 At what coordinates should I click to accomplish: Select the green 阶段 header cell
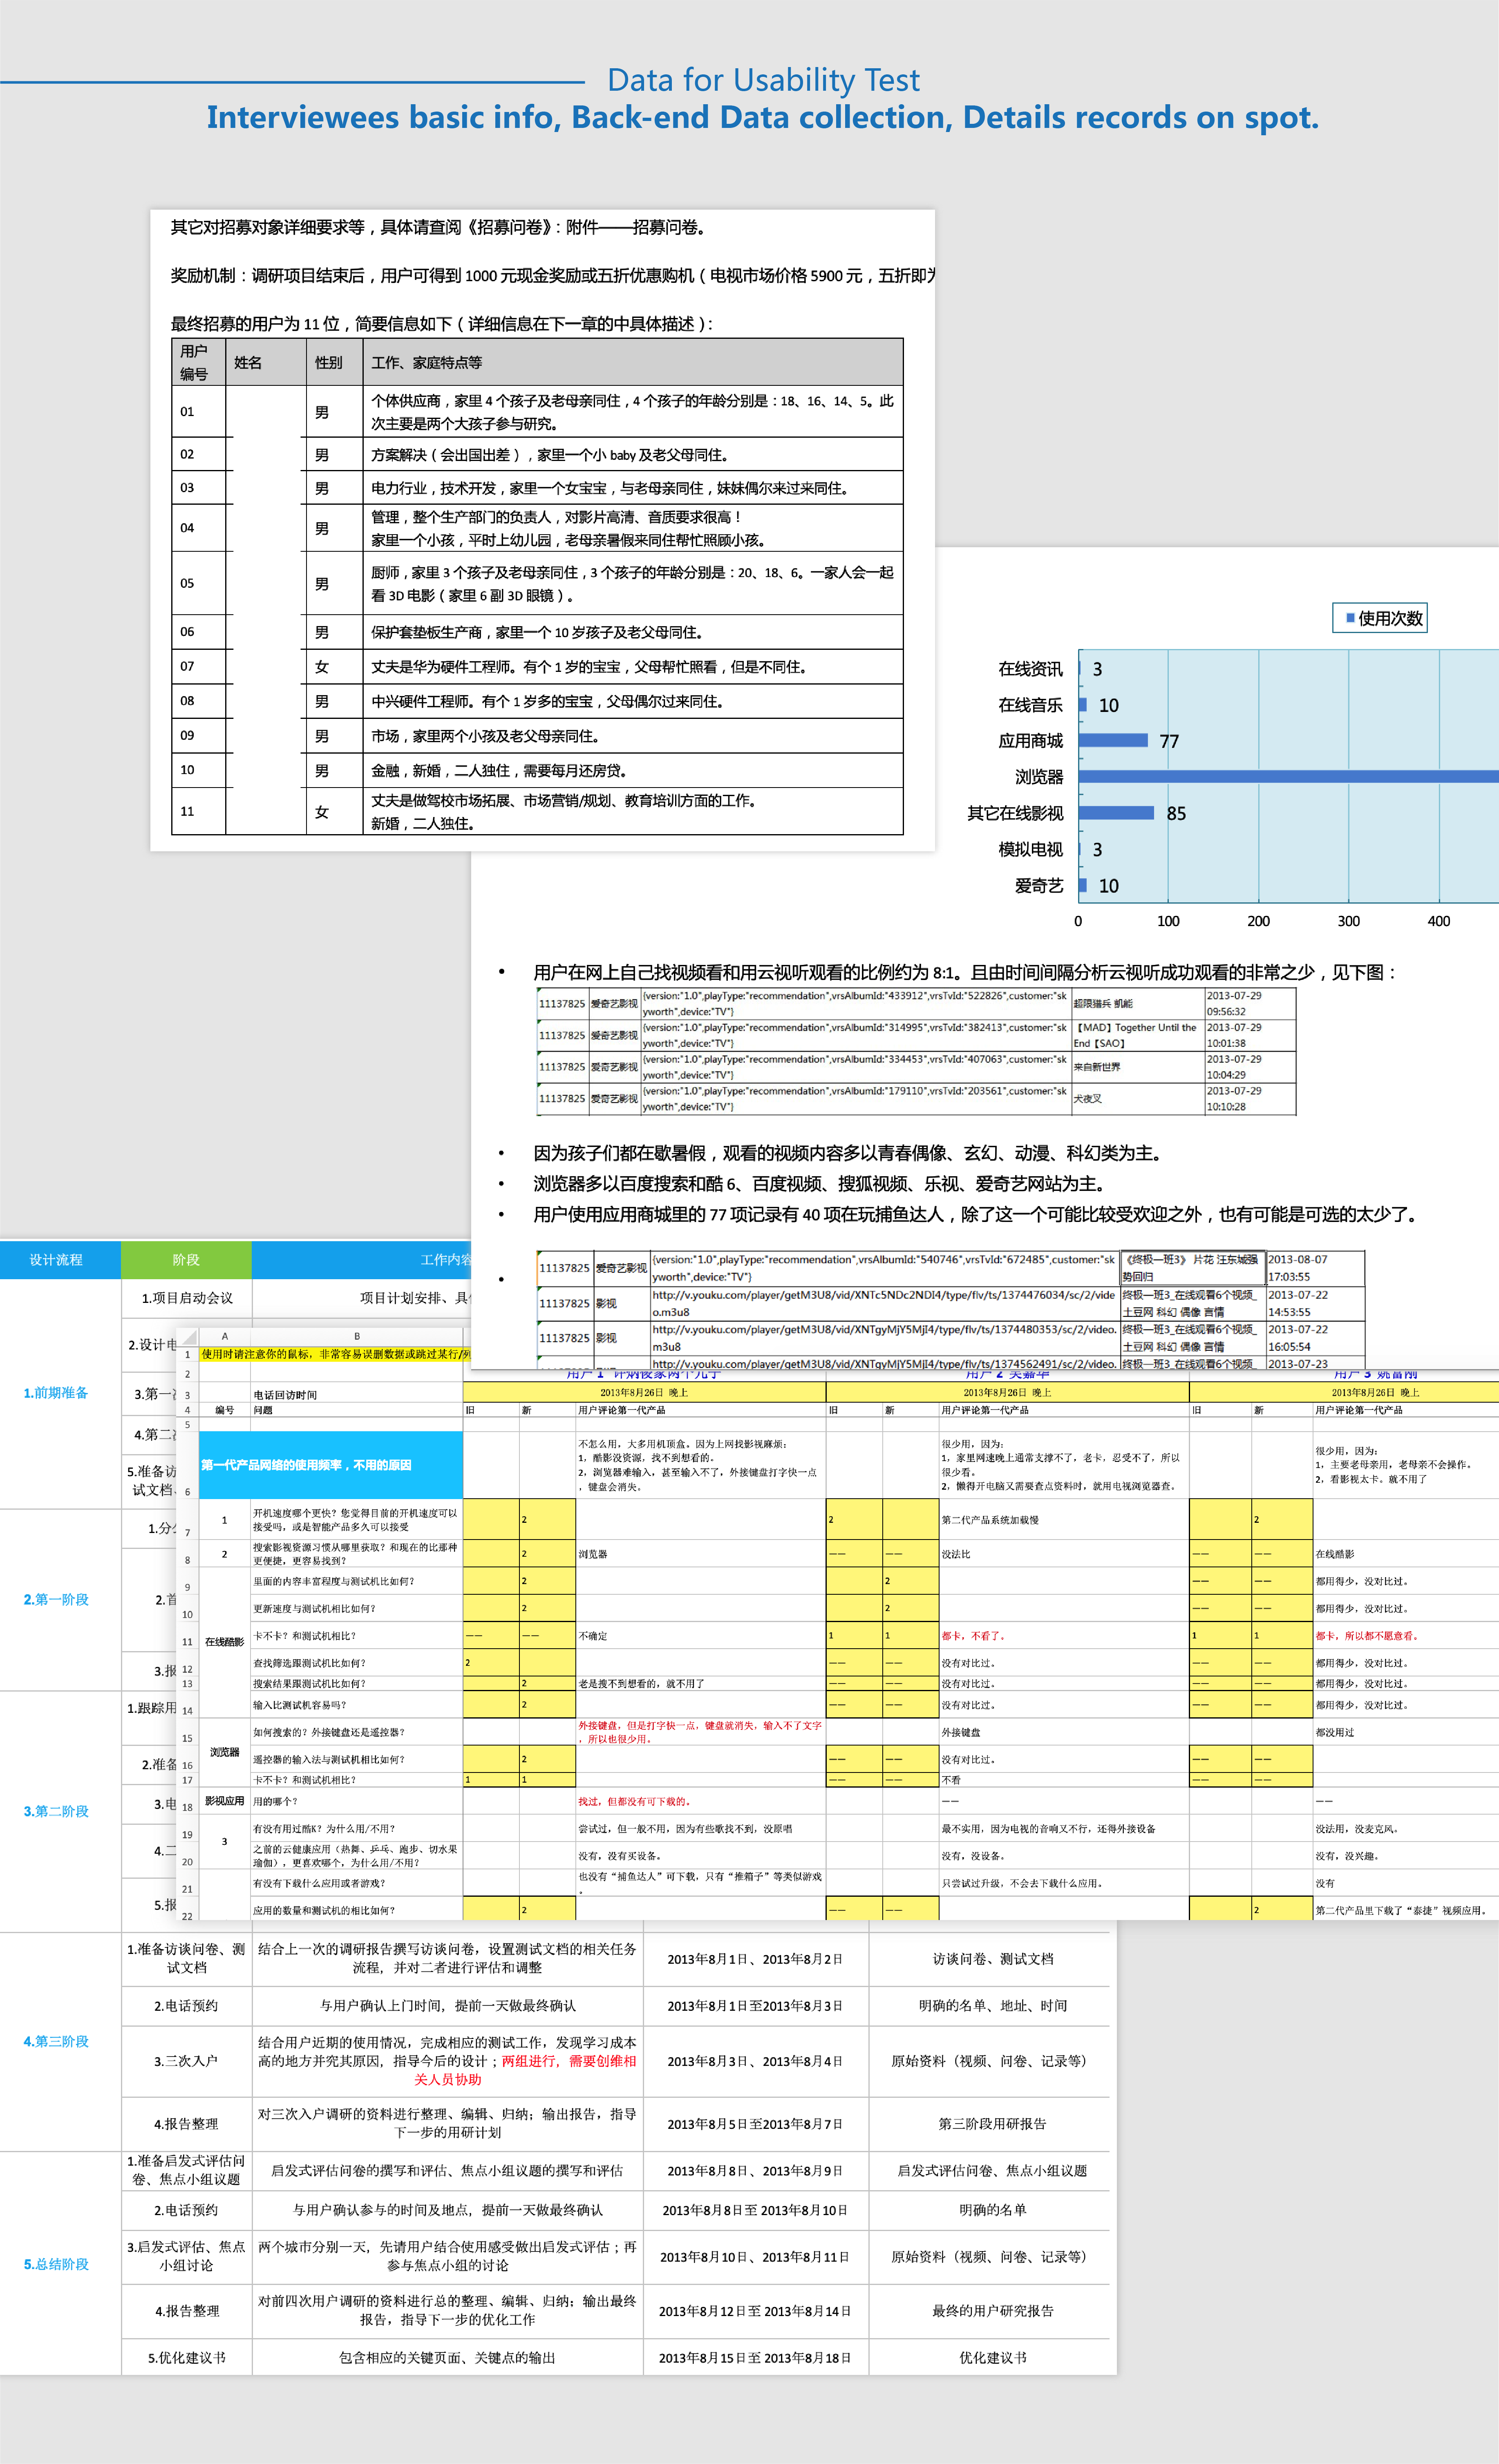(x=186, y=1260)
